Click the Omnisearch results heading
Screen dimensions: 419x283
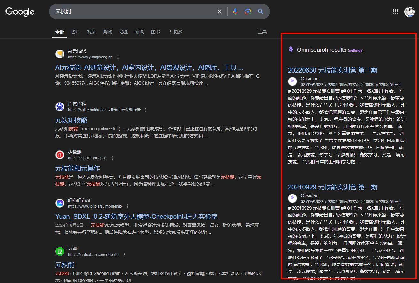click(x=322, y=50)
